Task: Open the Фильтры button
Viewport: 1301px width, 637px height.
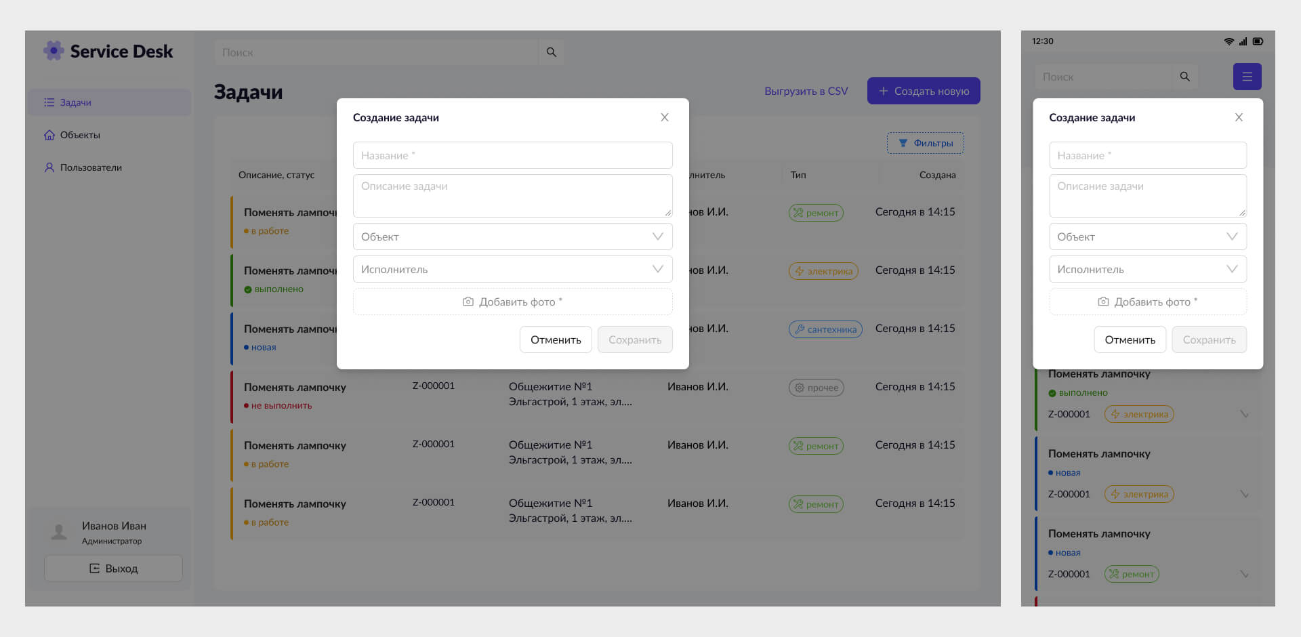Action: 926,143
